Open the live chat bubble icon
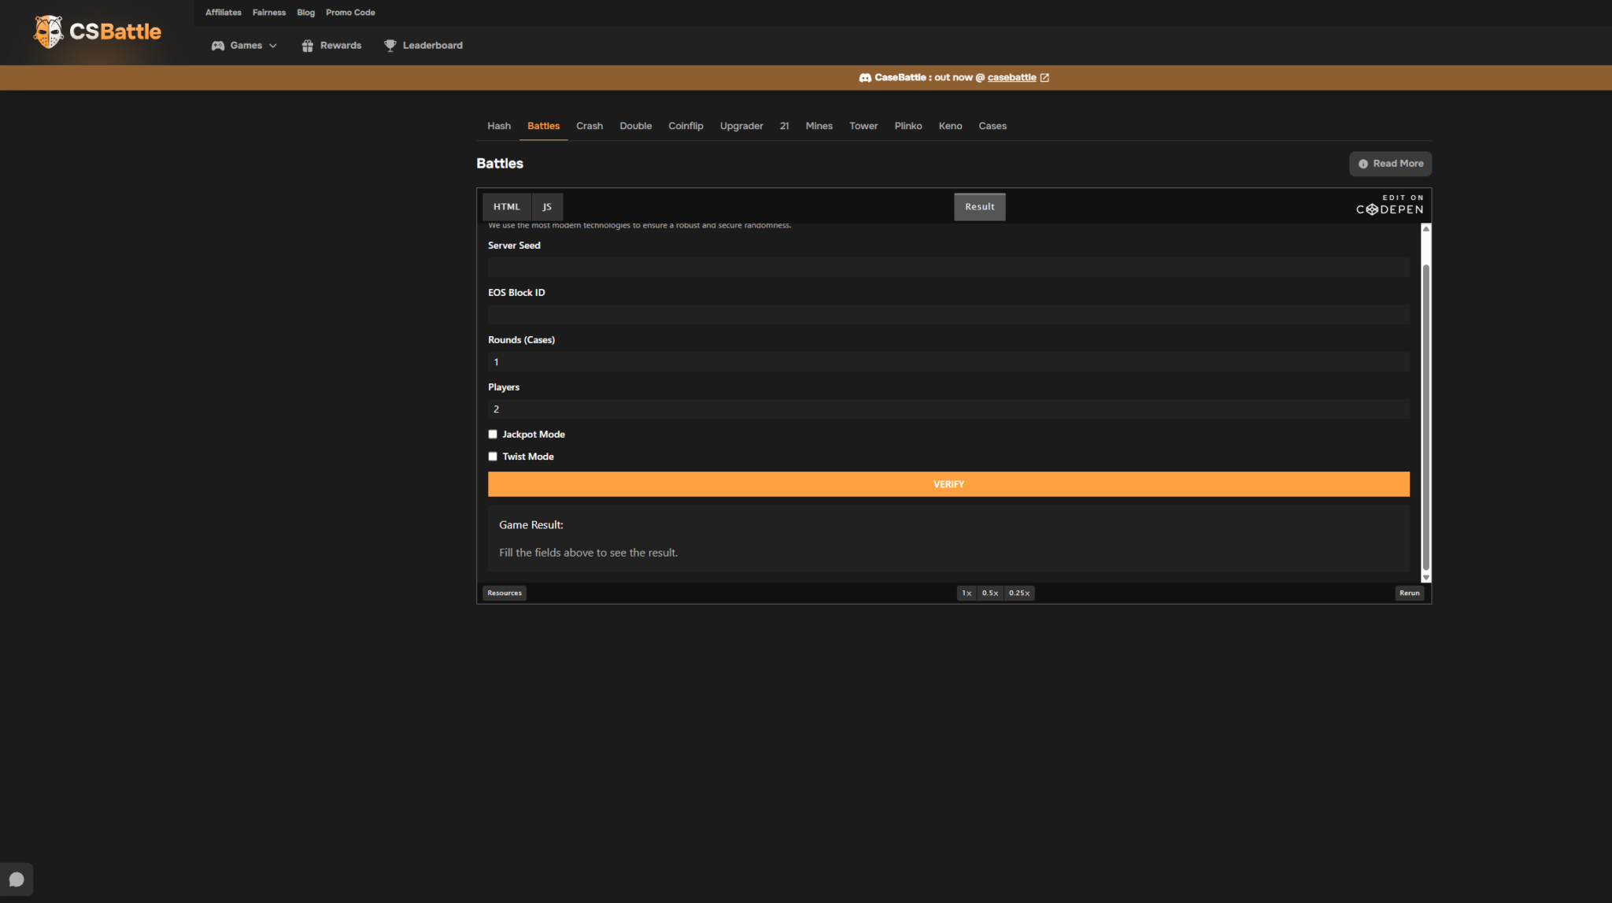 17,879
